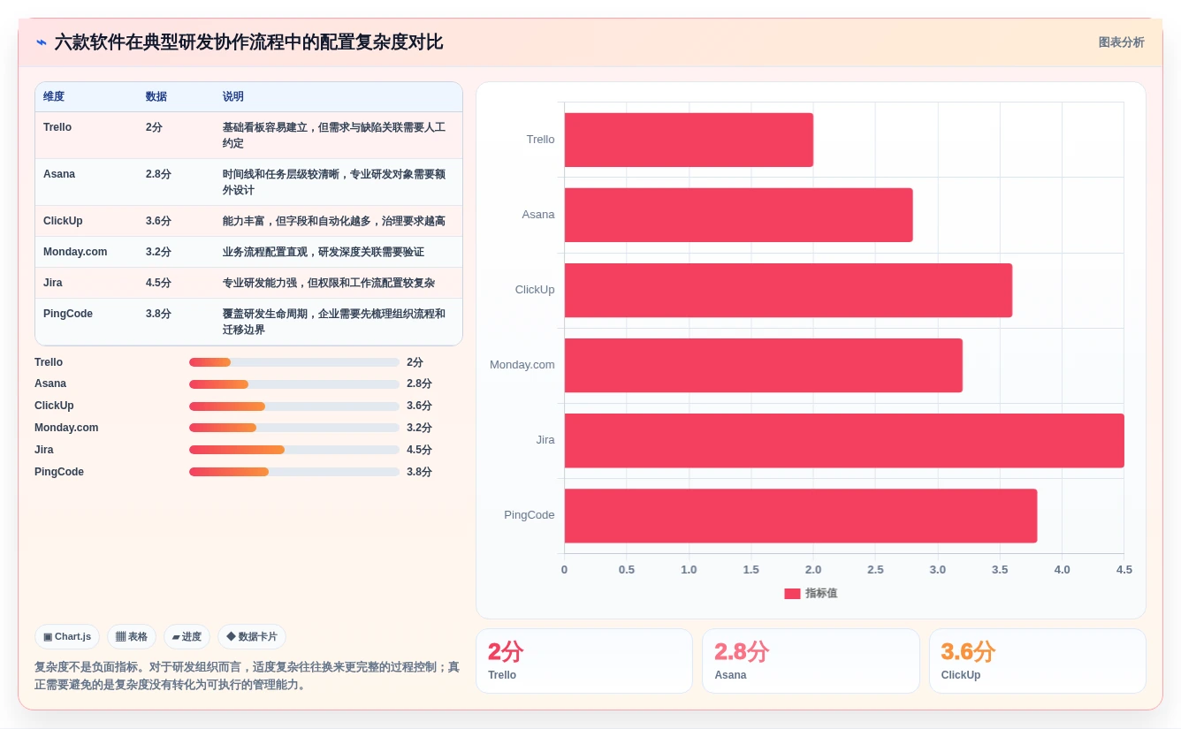Open the Asana 2.8分 data card
The image size is (1181, 729).
pos(811,661)
